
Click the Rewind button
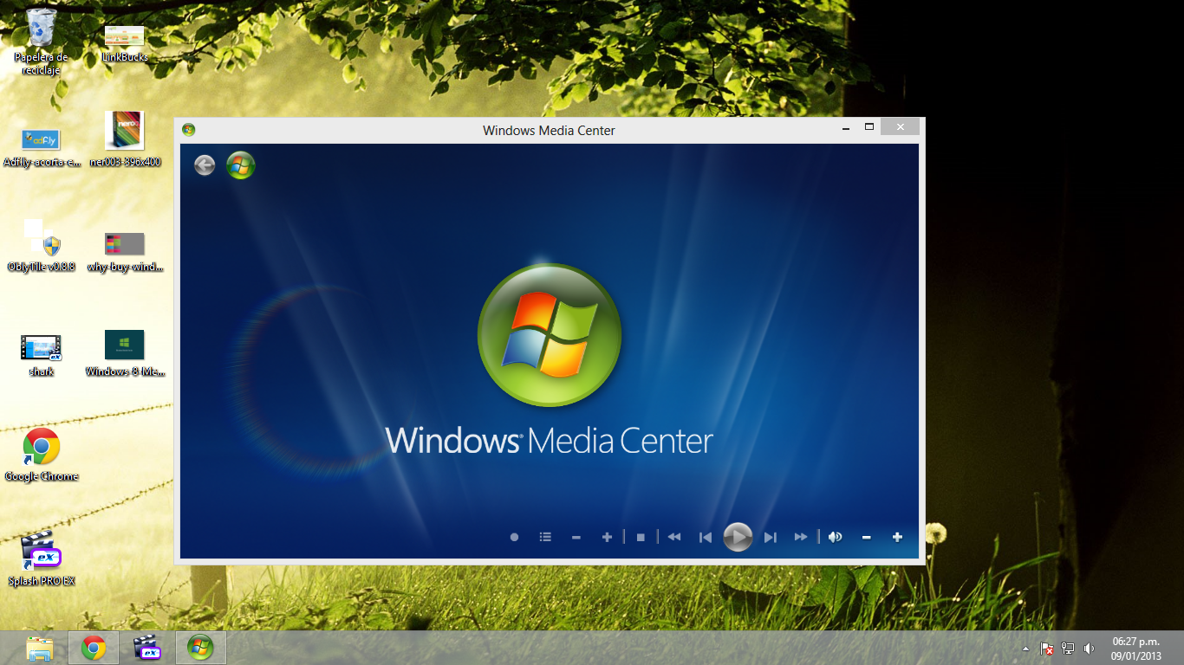point(673,537)
